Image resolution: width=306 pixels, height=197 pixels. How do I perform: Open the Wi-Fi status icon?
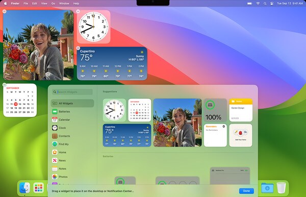pos(258,4)
